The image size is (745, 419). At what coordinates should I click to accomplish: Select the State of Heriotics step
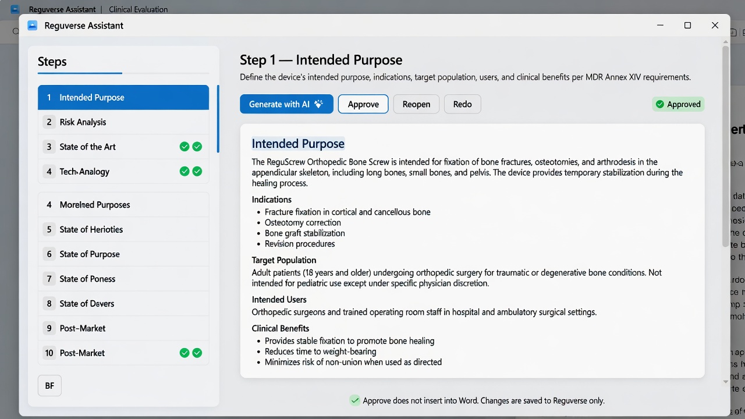click(123, 229)
